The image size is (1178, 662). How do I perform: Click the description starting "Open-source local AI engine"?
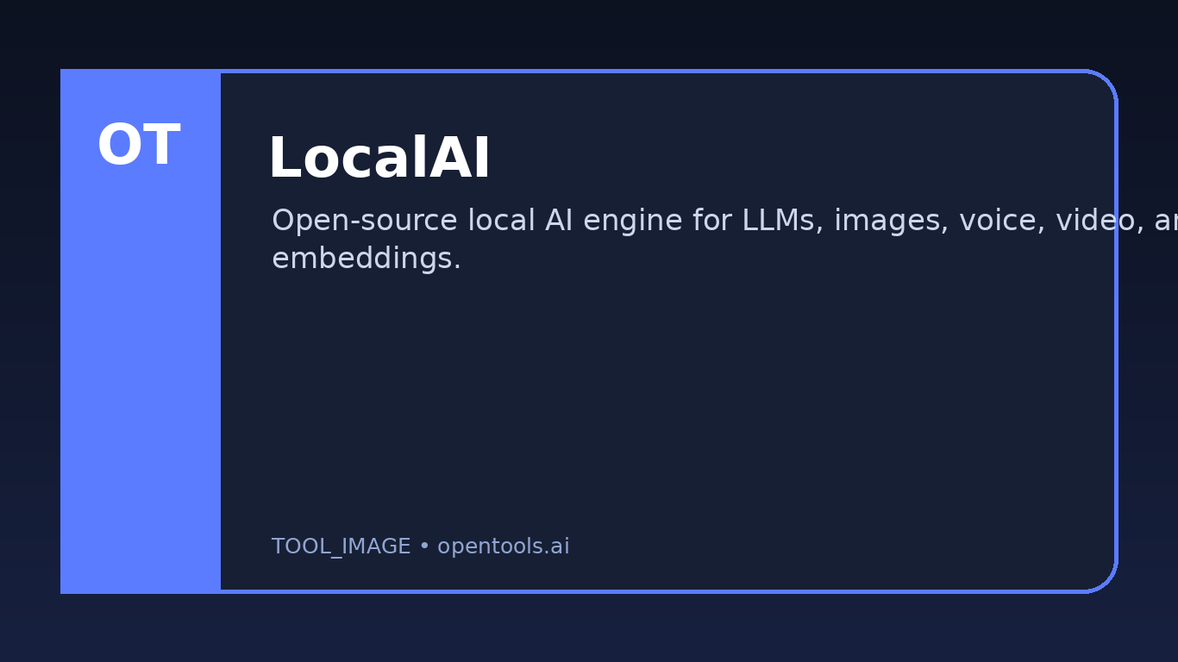pyautogui.click(x=724, y=240)
